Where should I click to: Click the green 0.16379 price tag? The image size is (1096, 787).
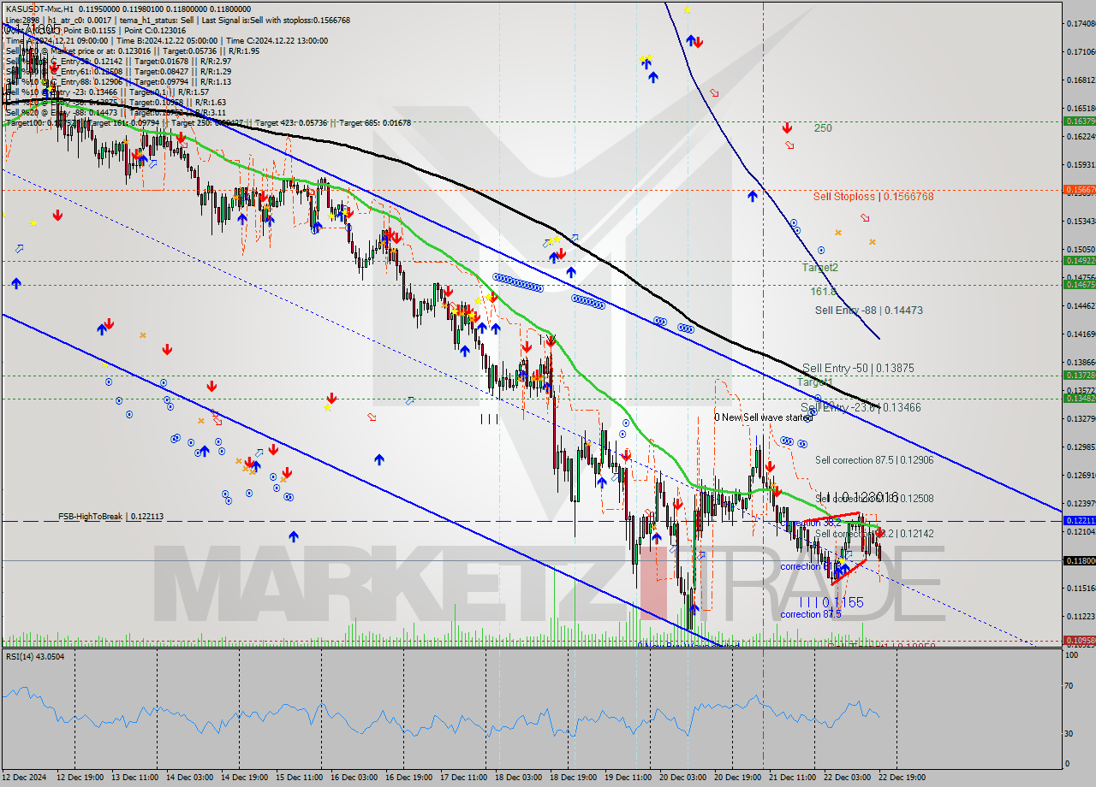[x=1079, y=121]
